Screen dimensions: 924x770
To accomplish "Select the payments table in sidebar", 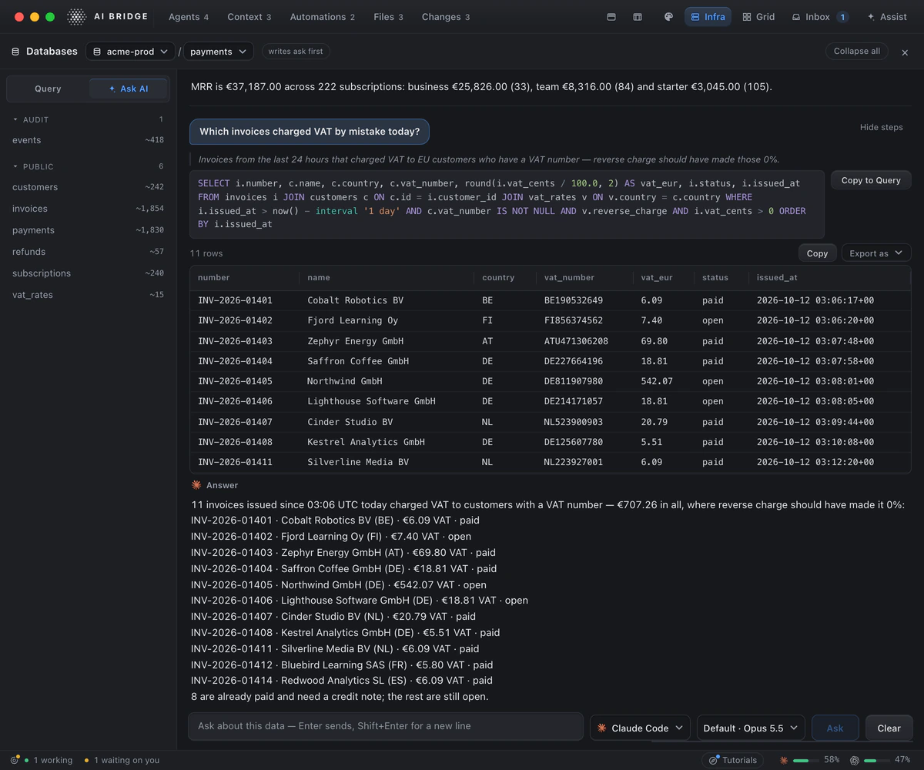I will [x=88, y=230].
